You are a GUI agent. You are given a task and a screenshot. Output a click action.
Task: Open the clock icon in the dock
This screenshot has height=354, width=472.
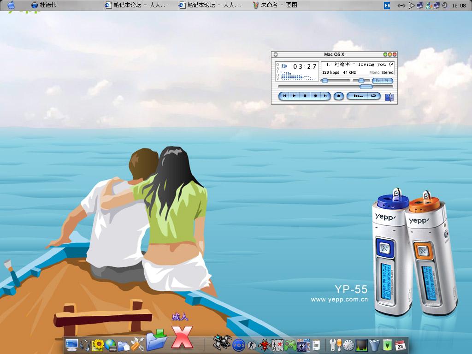click(x=348, y=344)
